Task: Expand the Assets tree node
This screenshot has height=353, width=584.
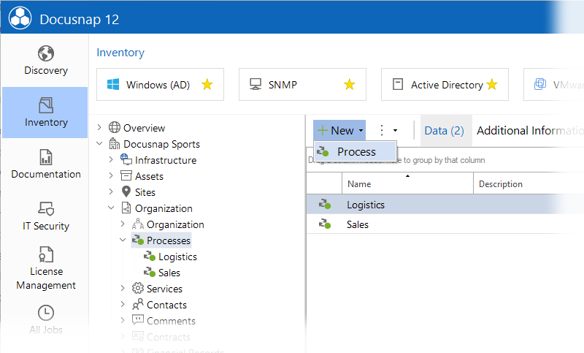Action: point(111,175)
